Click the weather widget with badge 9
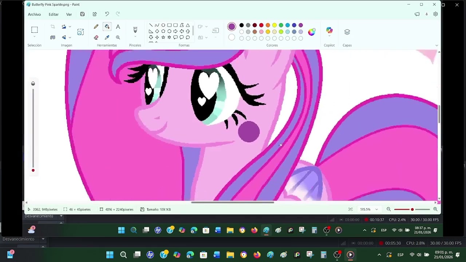The image size is (466, 262). [x=31, y=230]
